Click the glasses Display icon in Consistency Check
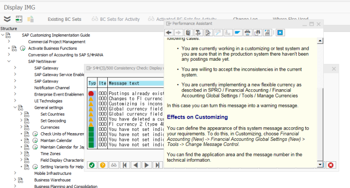 point(114,165)
